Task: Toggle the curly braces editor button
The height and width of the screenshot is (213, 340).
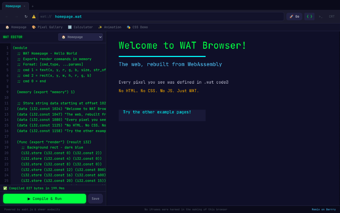Action: [309, 17]
